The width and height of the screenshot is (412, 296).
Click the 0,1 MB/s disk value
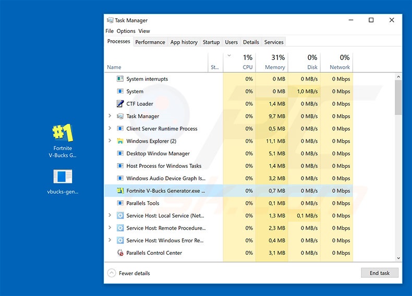tap(307, 216)
